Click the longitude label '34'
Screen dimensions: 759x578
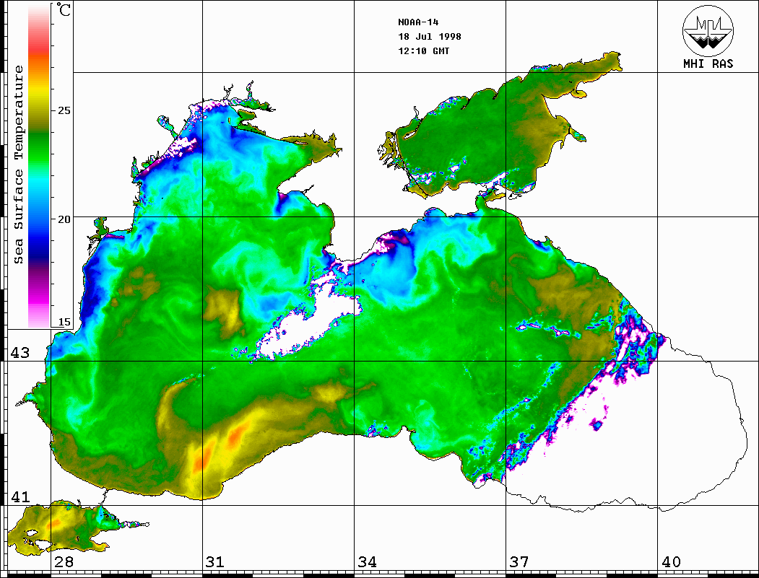click(x=367, y=561)
